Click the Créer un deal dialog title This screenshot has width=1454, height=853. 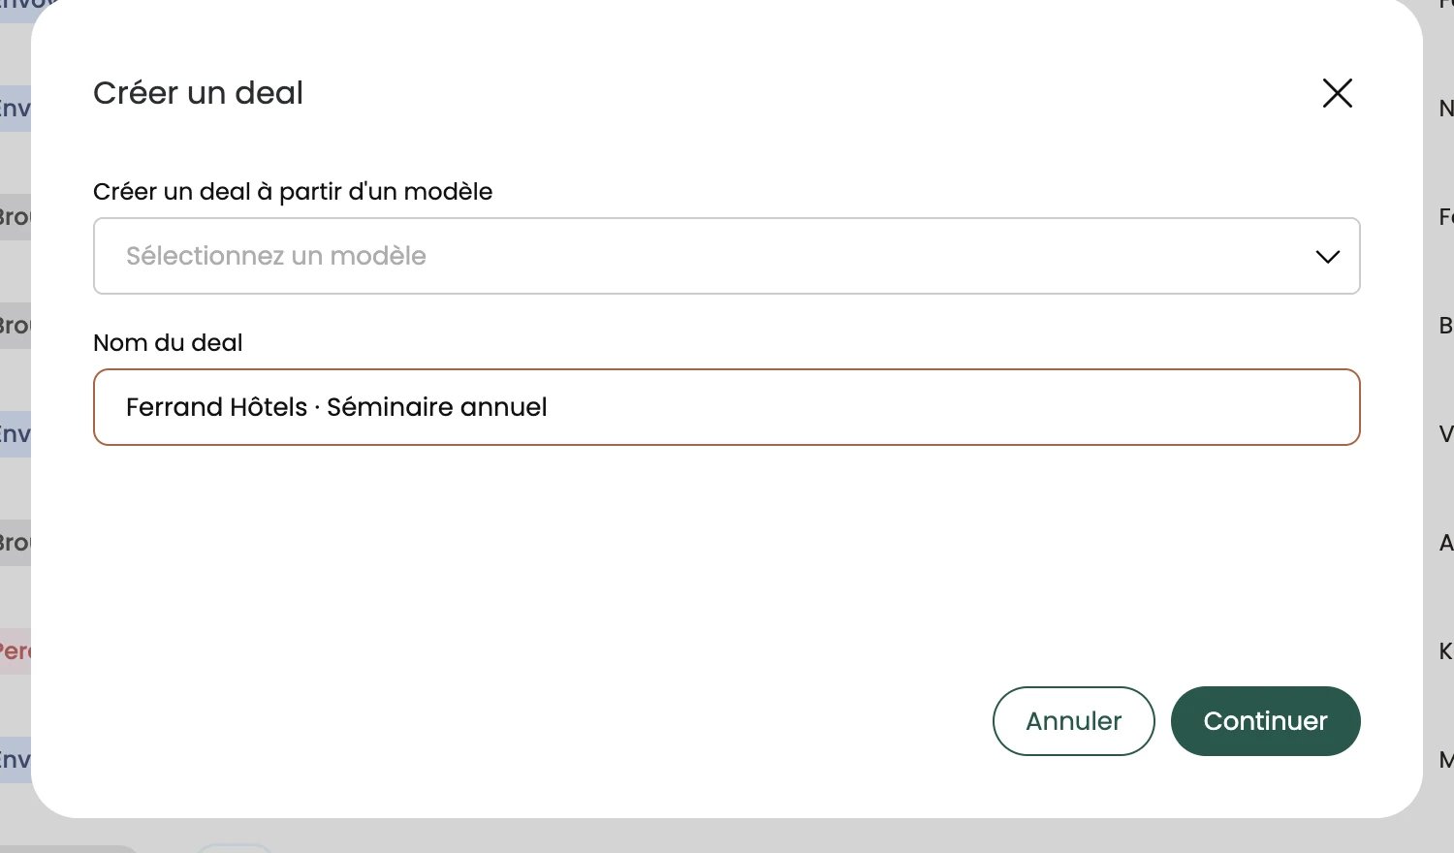click(x=198, y=93)
